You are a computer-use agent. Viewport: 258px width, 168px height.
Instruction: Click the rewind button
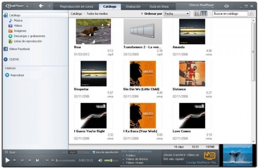coord(47,160)
